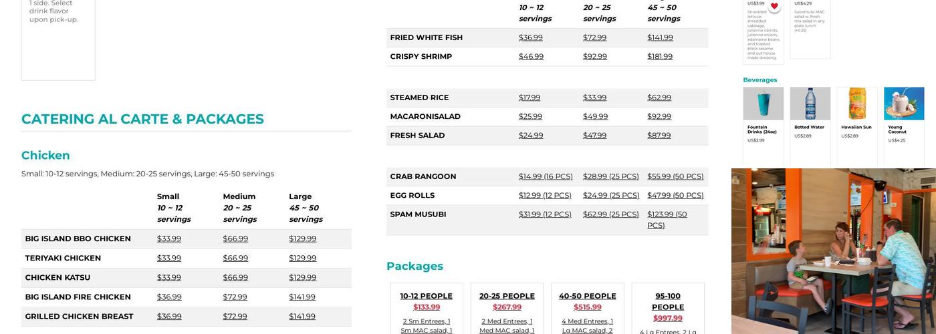Select Egg Rolls $24.99 (25 PCS)

[x=611, y=195]
